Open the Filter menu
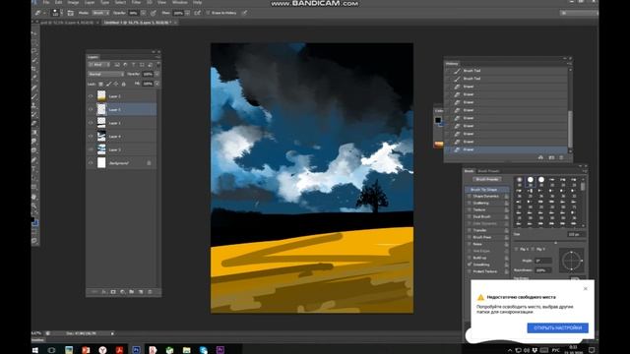Screen dimensions: 630x354 click(136, 2)
